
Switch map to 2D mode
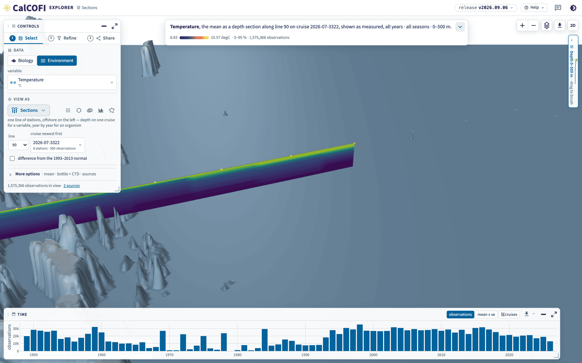[x=573, y=25]
